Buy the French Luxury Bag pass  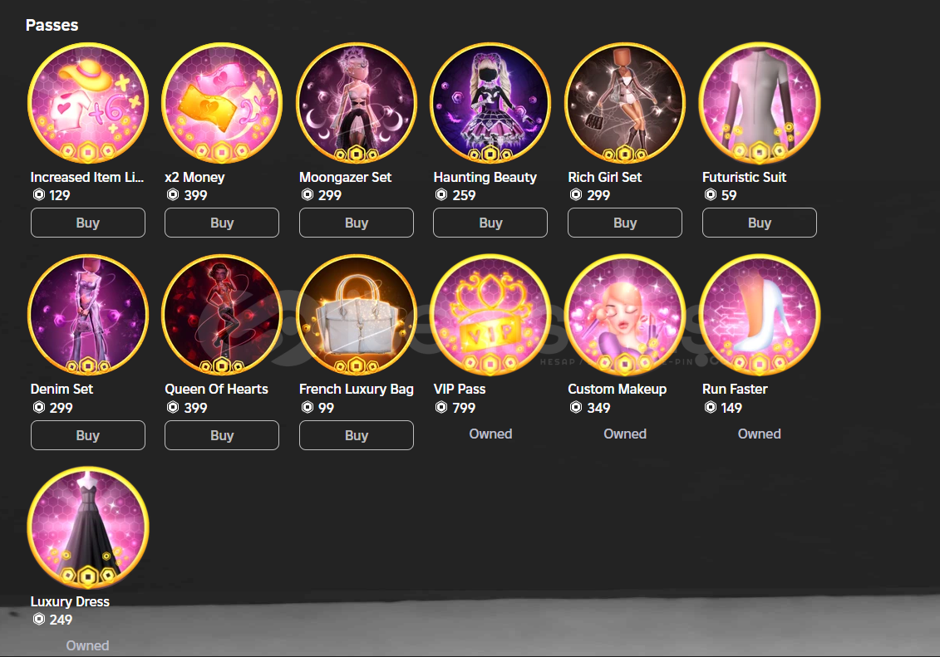pos(356,434)
